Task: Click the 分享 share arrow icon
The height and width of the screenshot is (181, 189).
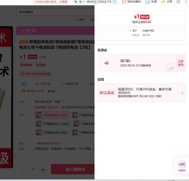Action: (163, 2)
